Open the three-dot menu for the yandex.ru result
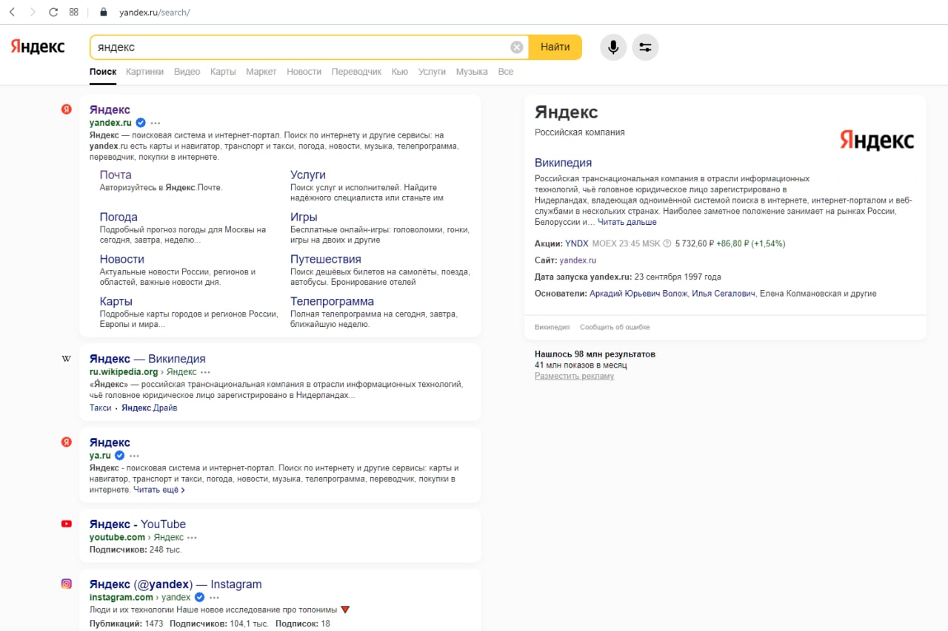The height and width of the screenshot is (631, 948). point(156,123)
